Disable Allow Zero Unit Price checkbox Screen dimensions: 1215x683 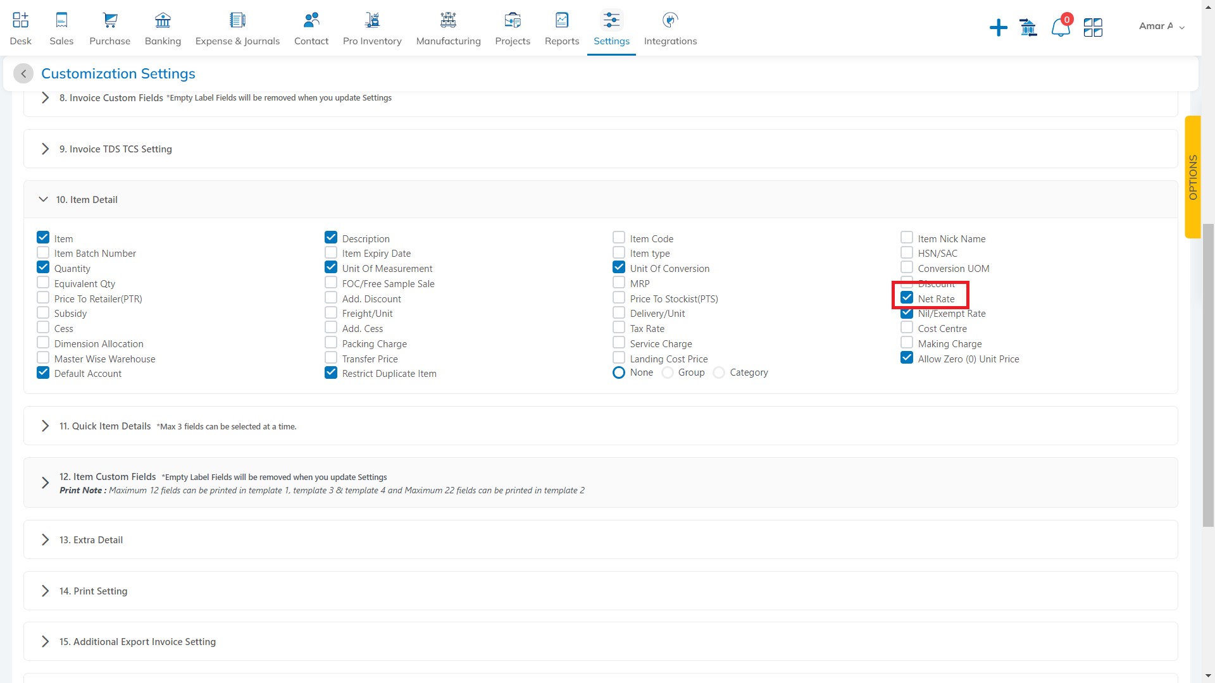[906, 358]
